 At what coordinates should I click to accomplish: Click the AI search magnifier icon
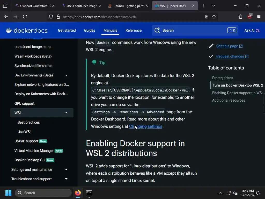point(157,31)
